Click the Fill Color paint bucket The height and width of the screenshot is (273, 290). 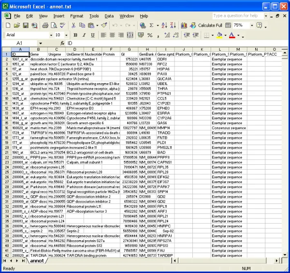pos(219,35)
